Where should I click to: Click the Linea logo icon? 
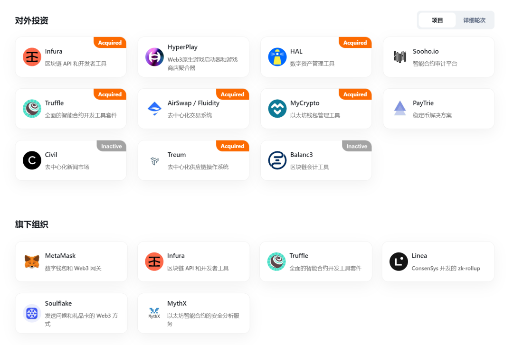[399, 261]
